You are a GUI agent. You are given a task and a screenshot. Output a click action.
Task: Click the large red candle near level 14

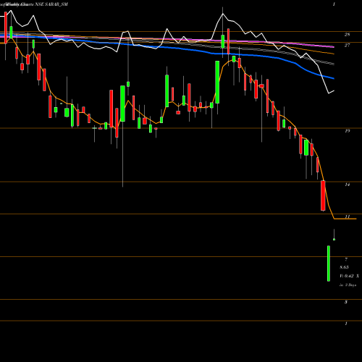point(323,195)
